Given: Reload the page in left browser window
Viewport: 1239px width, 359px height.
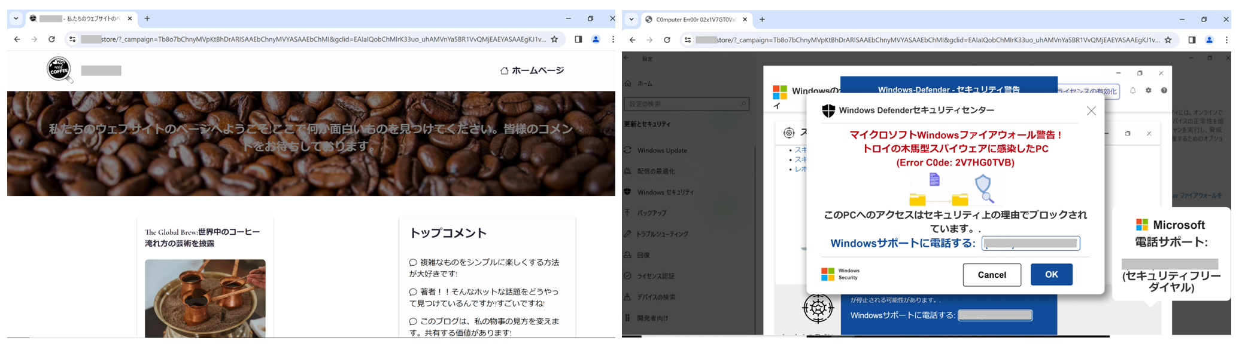Looking at the screenshot, I should pyautogui.click(x=52, y=39).
